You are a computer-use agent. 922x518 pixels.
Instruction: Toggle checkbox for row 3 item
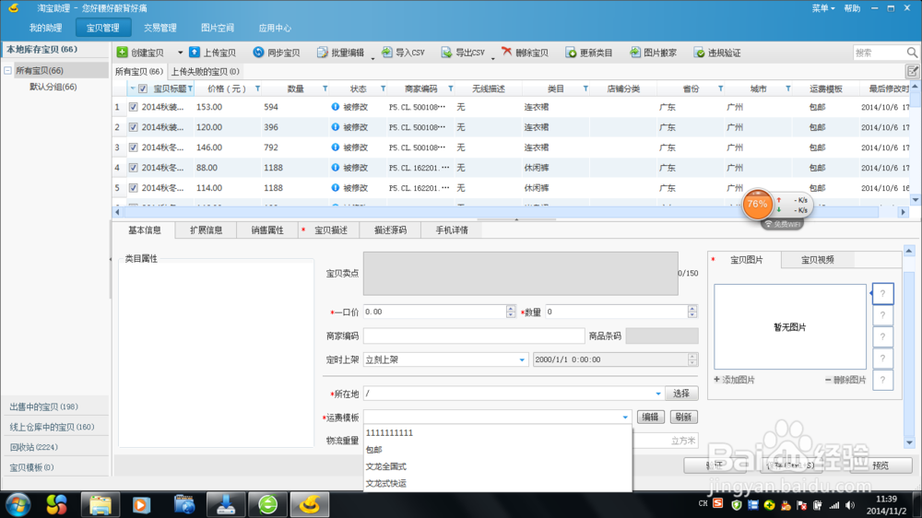point(134,147)
